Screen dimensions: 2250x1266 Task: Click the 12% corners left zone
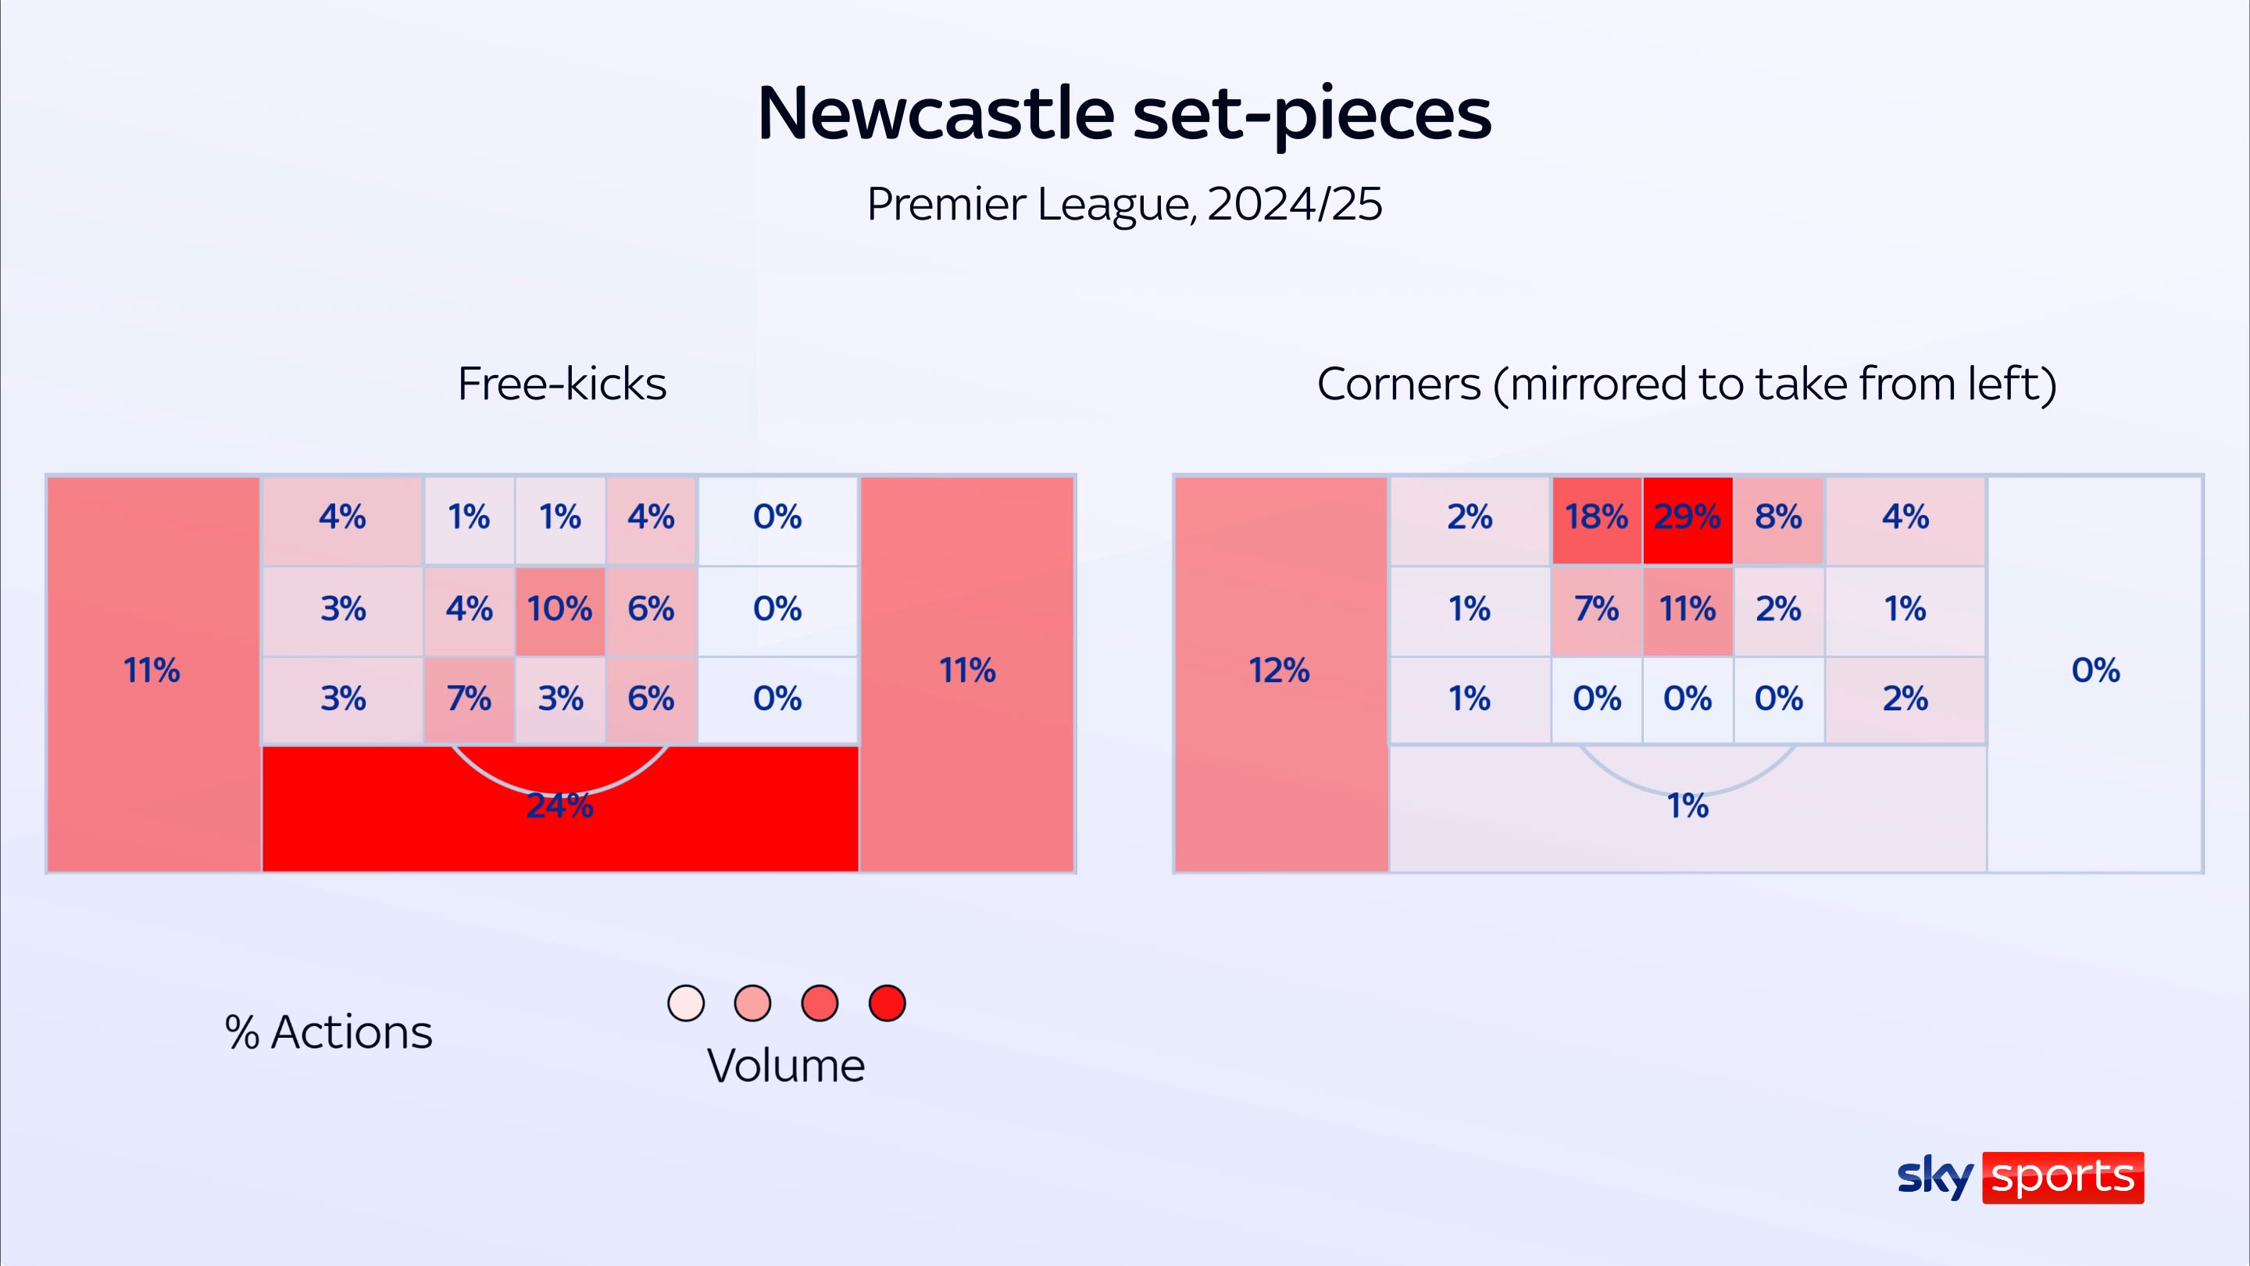(1280, 672)
